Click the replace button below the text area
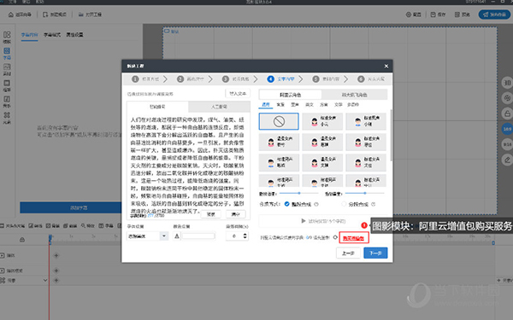The width and height of the screenshot is (513, 320). coord(211,214)
